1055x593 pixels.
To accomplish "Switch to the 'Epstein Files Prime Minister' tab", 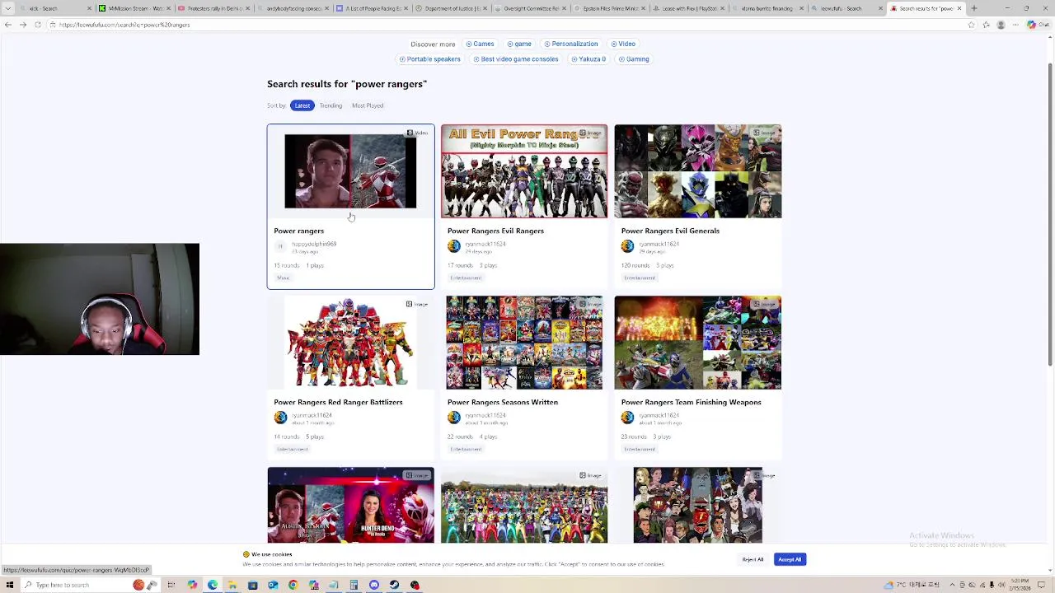I will tap(608, 8).
